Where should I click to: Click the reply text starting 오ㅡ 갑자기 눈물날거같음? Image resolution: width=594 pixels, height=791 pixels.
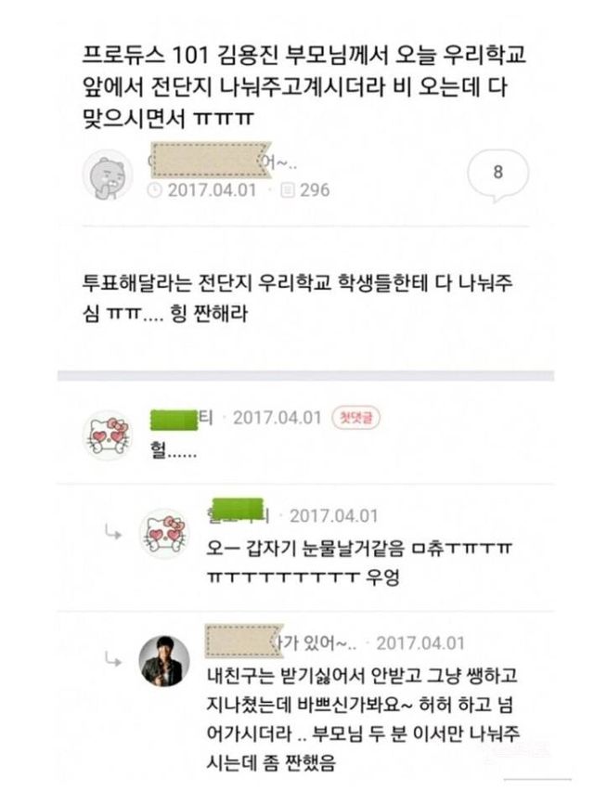[x=359, y=562]
